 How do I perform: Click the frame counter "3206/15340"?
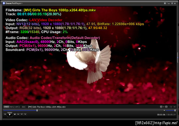point(30,32)
